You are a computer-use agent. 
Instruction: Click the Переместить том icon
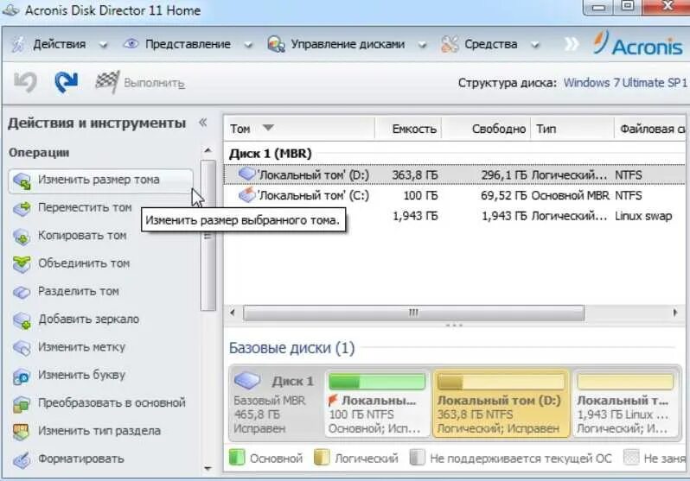tap(22, 208)
